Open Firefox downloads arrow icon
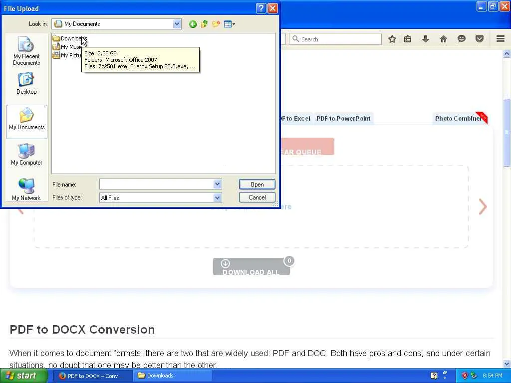511x383 pixels. pyautogui.click(x=426, y=39)
